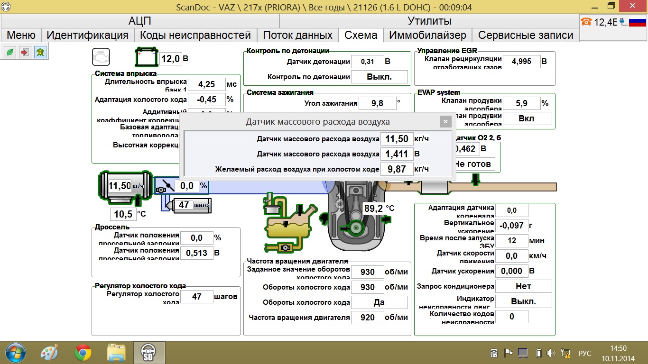
Task: Click the РУС language indicator
Action: click(585, 353)
